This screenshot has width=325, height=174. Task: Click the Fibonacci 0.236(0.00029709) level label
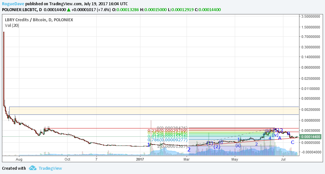(168, 131)
